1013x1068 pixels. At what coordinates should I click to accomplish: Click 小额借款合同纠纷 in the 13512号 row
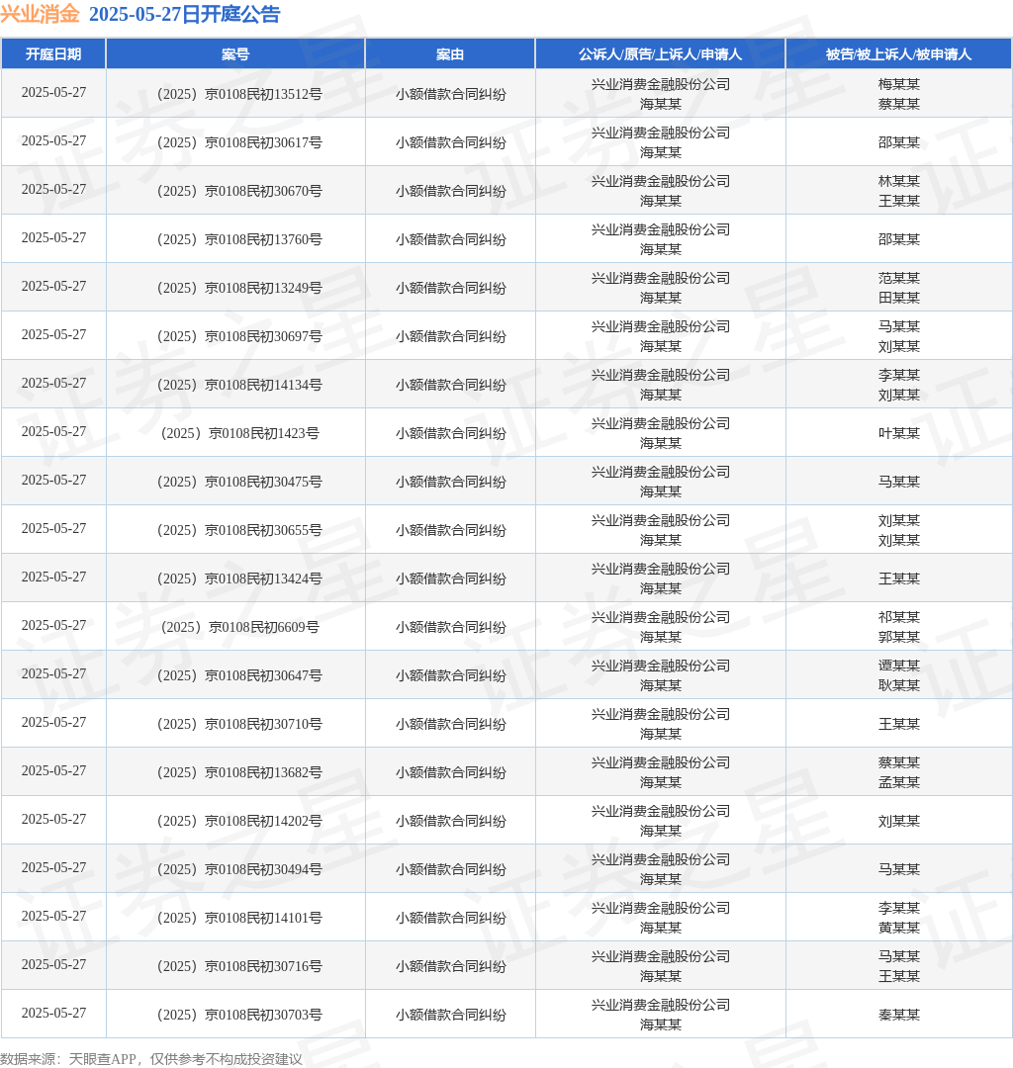click(x=450, y=94)
